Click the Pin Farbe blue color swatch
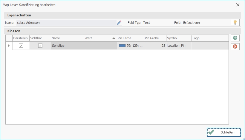245x140 pixels. (x=122, y=46)
